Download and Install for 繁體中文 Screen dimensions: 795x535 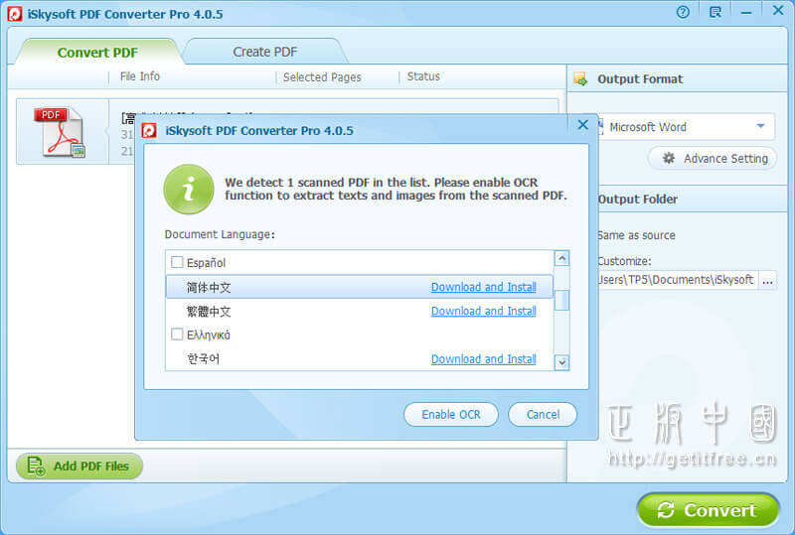[484, 311]
